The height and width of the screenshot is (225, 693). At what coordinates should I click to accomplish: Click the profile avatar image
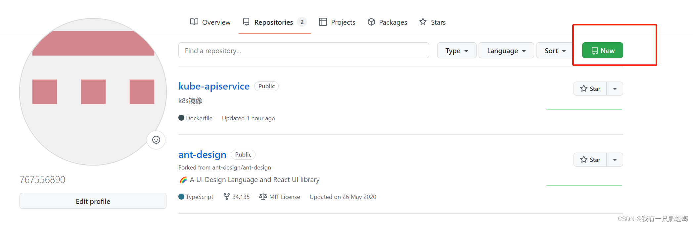(x=93, y=92)
